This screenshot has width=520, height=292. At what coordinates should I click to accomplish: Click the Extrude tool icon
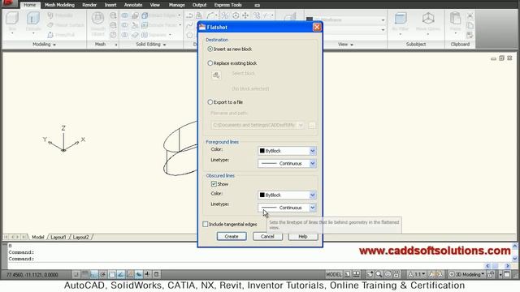pos(32,18)
